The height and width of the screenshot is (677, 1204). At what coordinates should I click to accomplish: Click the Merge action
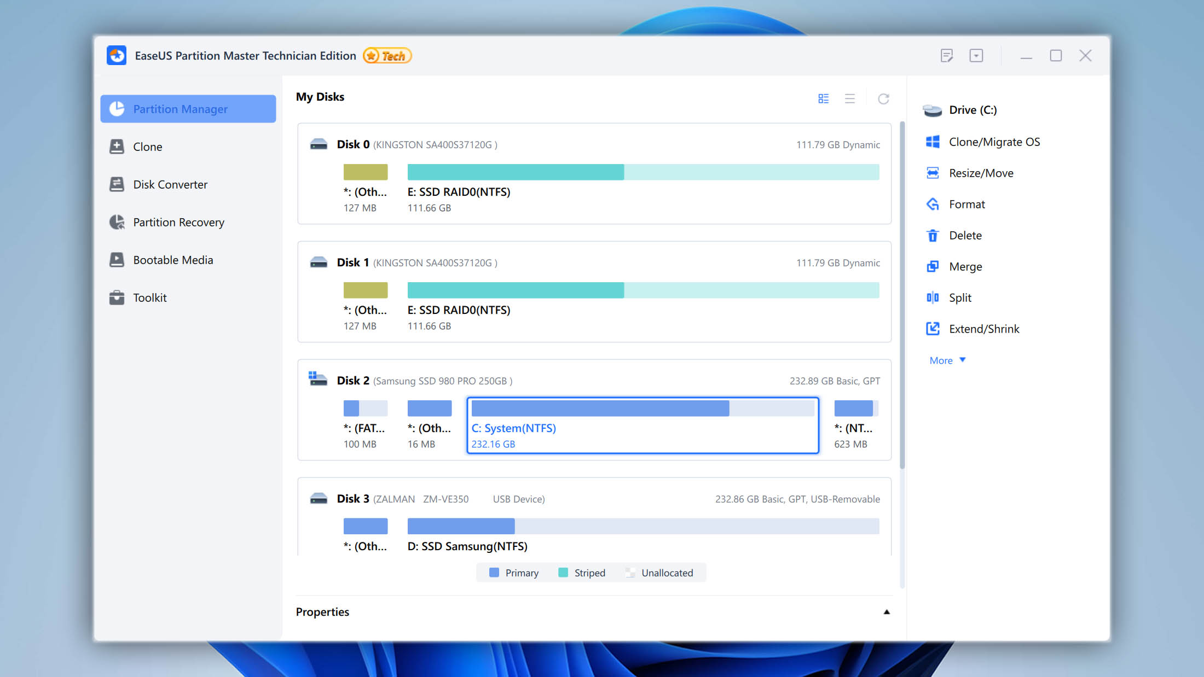[965, 266]
